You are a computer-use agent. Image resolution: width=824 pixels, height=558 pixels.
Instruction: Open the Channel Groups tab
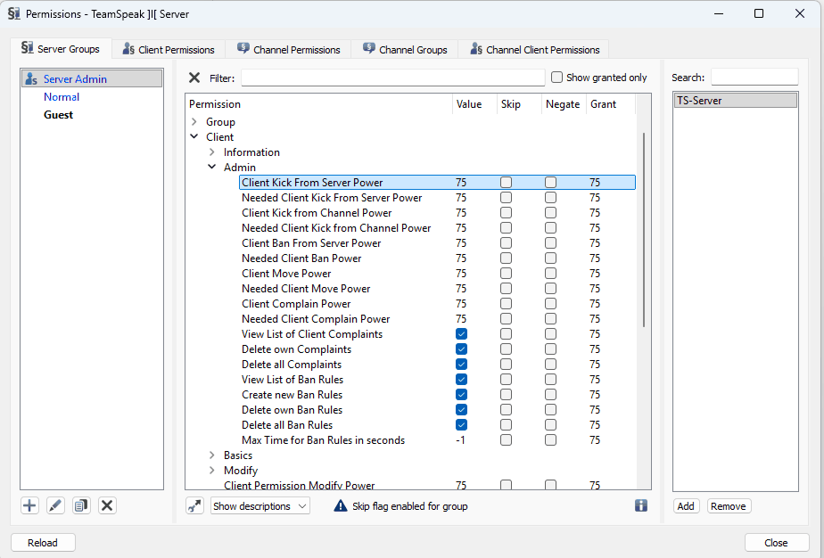[x=405, y=49]
